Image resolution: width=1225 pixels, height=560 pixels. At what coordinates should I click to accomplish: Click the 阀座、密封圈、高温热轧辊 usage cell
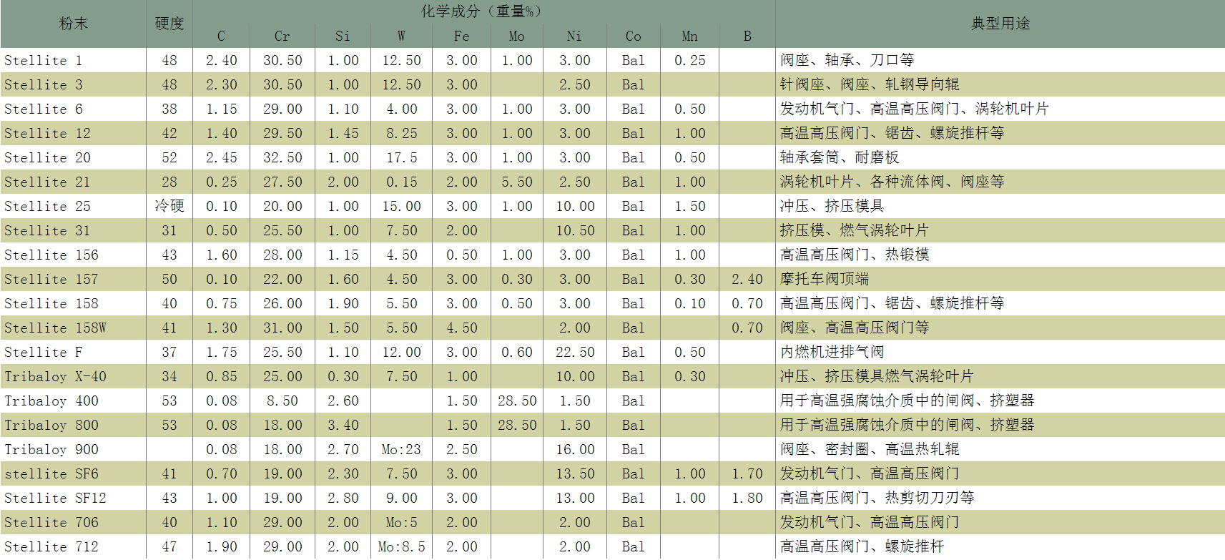click(870, 450)
